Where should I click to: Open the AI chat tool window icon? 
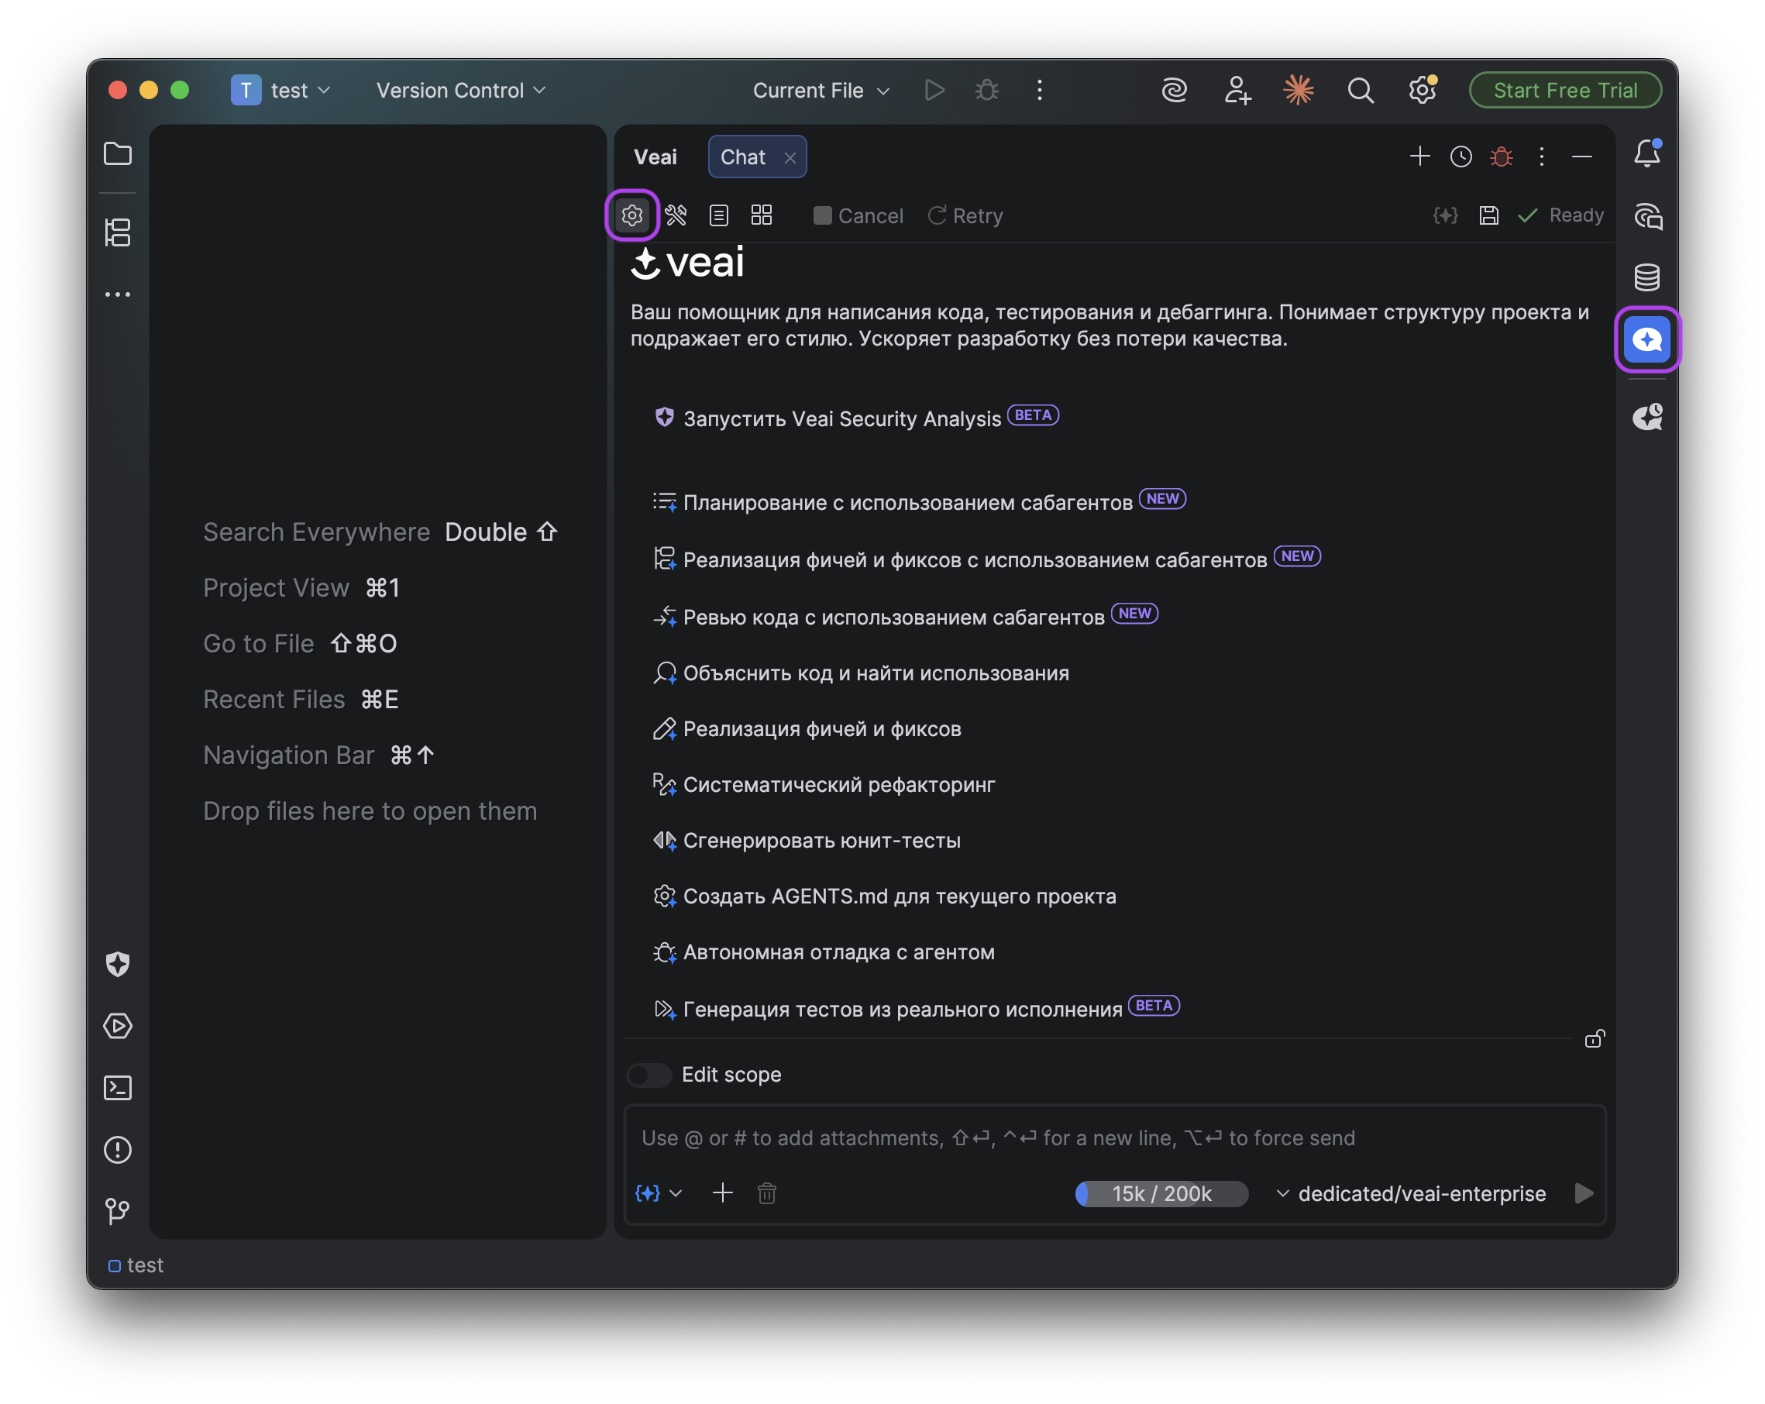coord(1647,216)
